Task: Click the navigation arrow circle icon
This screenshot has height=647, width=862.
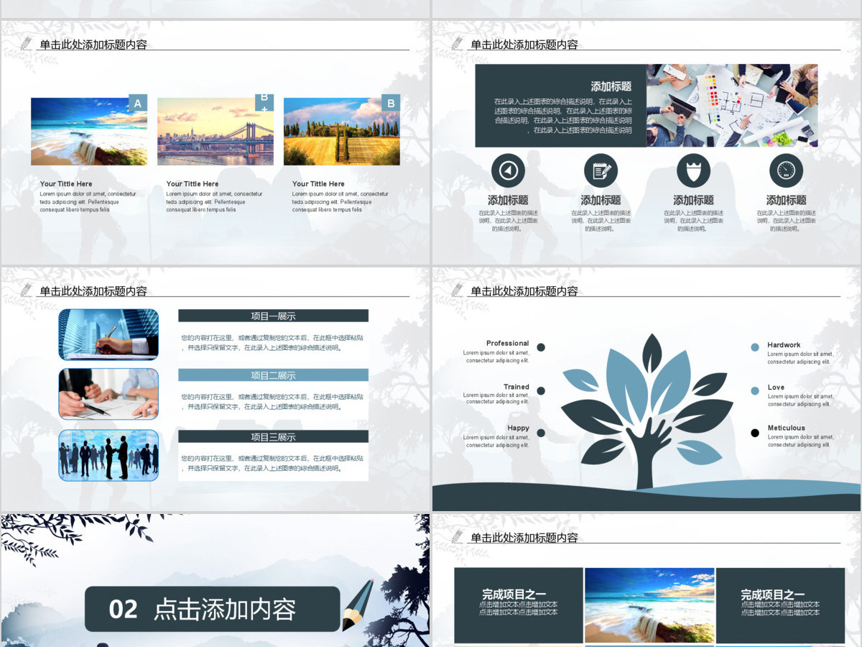Action: pos(508,170)
